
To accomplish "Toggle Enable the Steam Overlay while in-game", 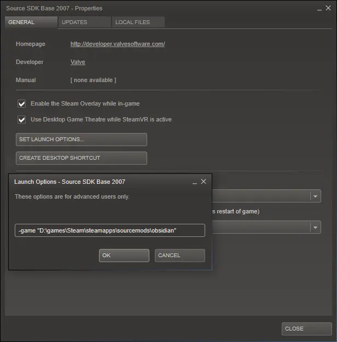I will (21, 103).
